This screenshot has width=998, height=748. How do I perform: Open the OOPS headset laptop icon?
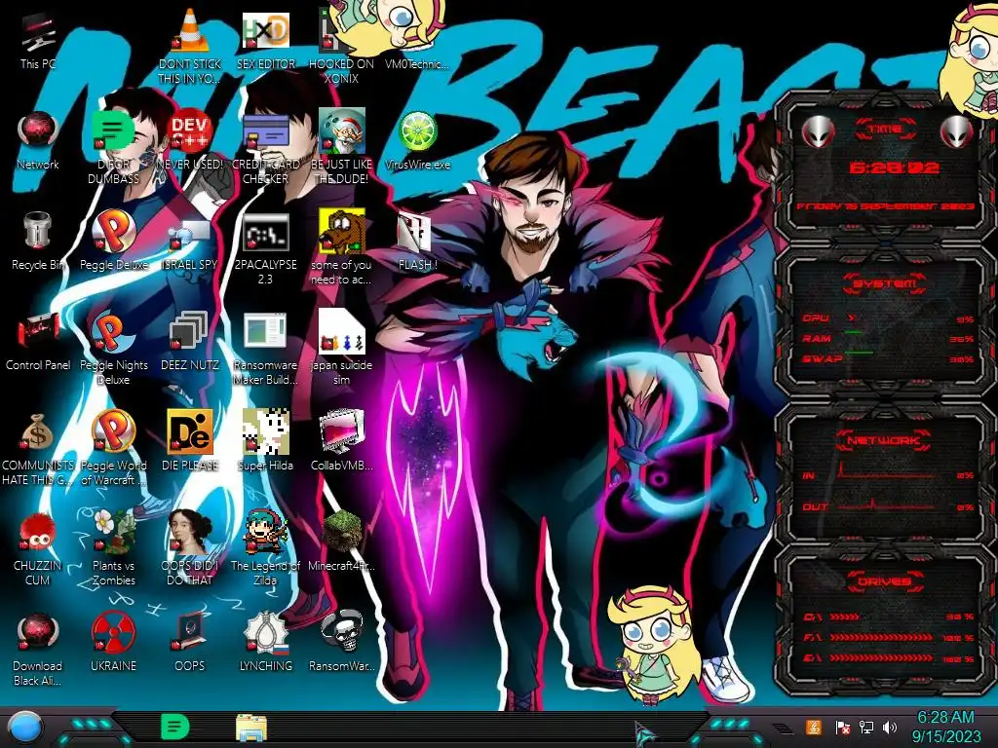pos(190,631)
